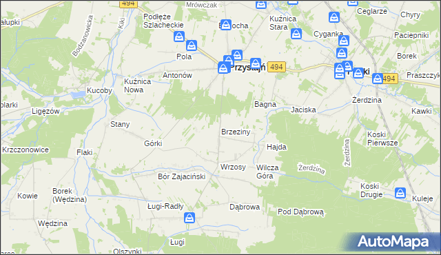Viewport: 441px width, 255px height.
Task: Click the 494 road shield above Podłęże Szlacheckie
Action: point(129,3)
